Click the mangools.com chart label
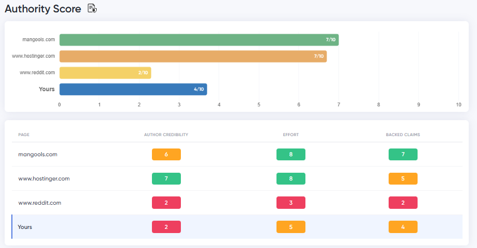The height and width of the screenshot is (248, 477). (x=39, y=40)
